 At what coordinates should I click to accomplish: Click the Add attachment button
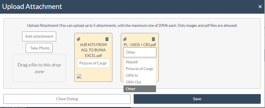point(39,36)
